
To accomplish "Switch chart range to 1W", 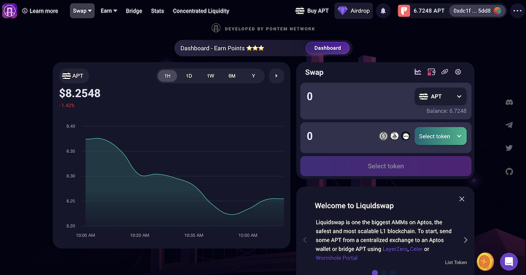I will (x=210, y=76).
